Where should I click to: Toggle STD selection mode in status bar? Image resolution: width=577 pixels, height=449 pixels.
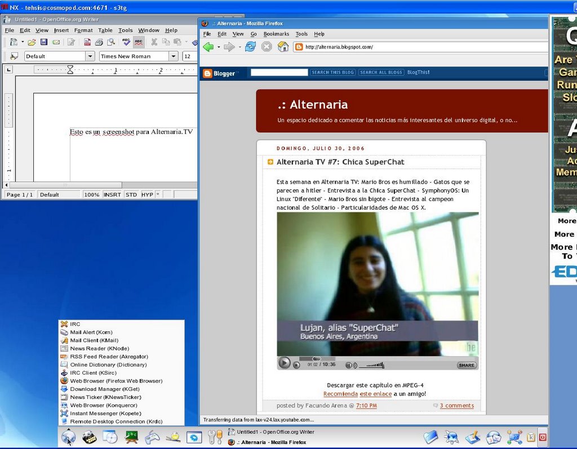coord(131,195)
